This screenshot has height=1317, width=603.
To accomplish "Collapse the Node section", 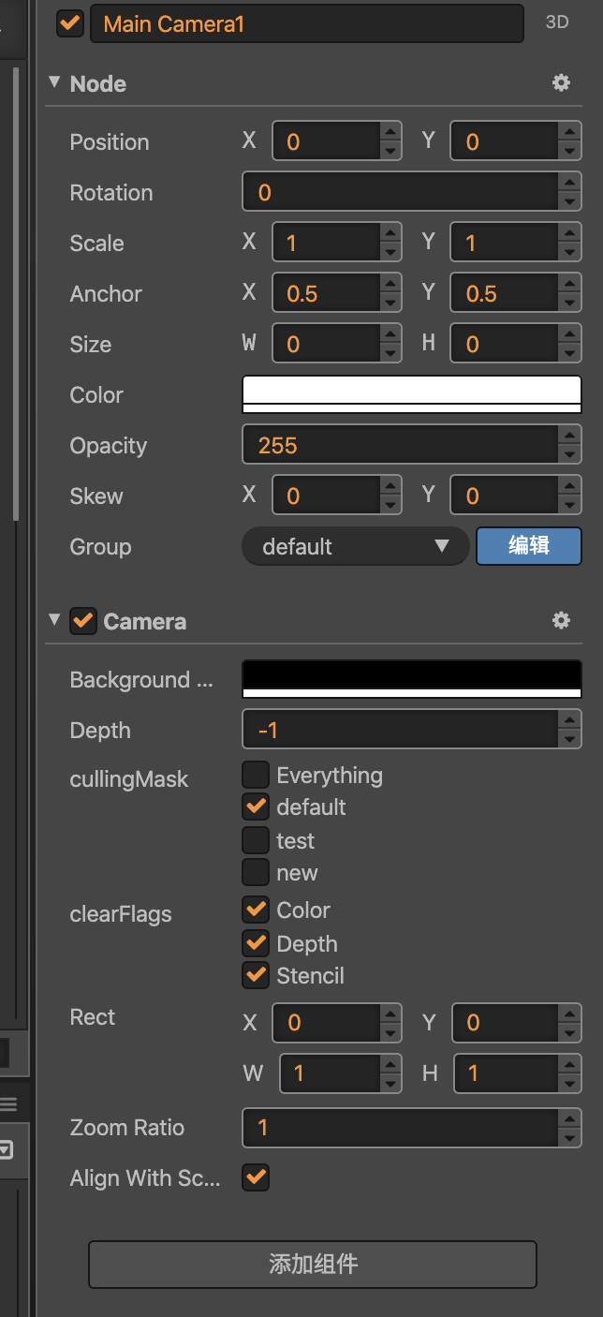I will (x=54, y=82).
